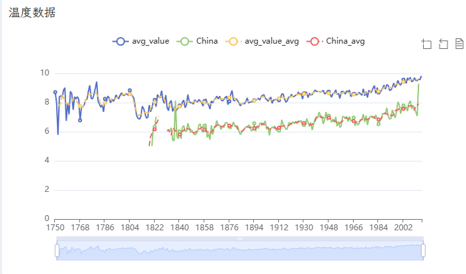Activate the area zoom toolbox icon
The image size is (466, 274).
(x=426, y=44)
